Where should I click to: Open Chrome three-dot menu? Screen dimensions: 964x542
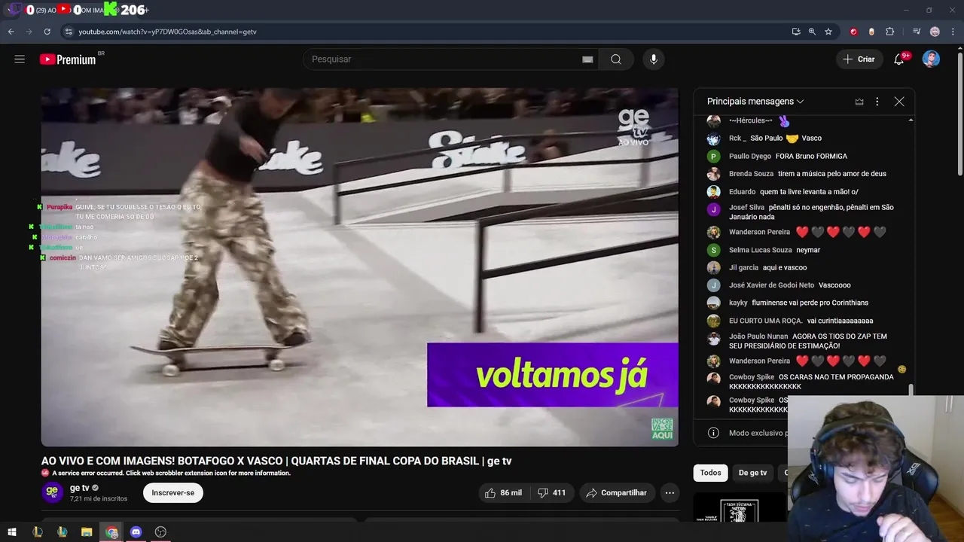coord(951,32)
